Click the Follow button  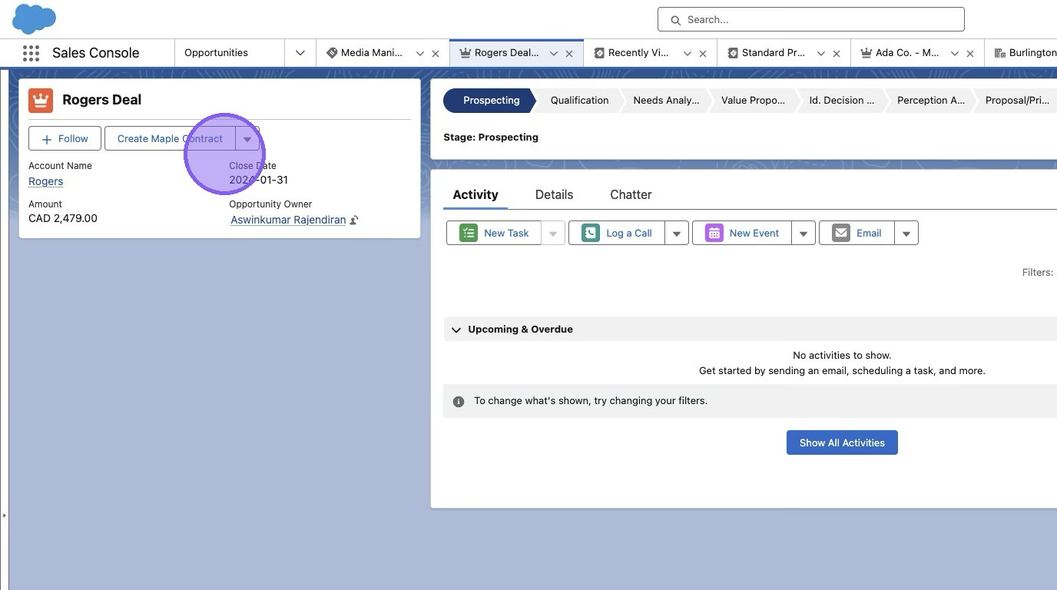pos(65,138)
